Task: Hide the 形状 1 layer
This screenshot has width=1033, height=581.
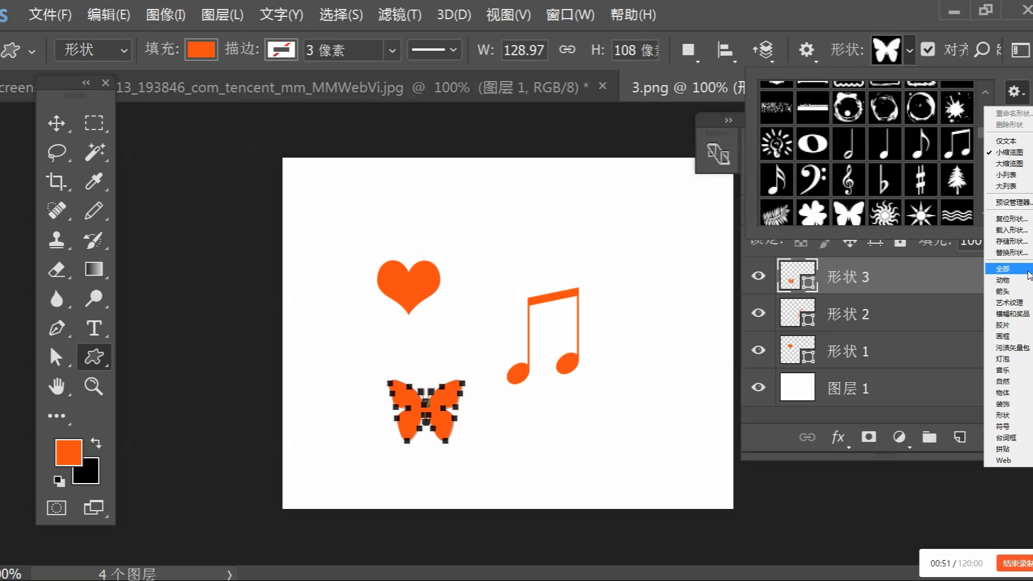Action: click(x=759, y=350)
